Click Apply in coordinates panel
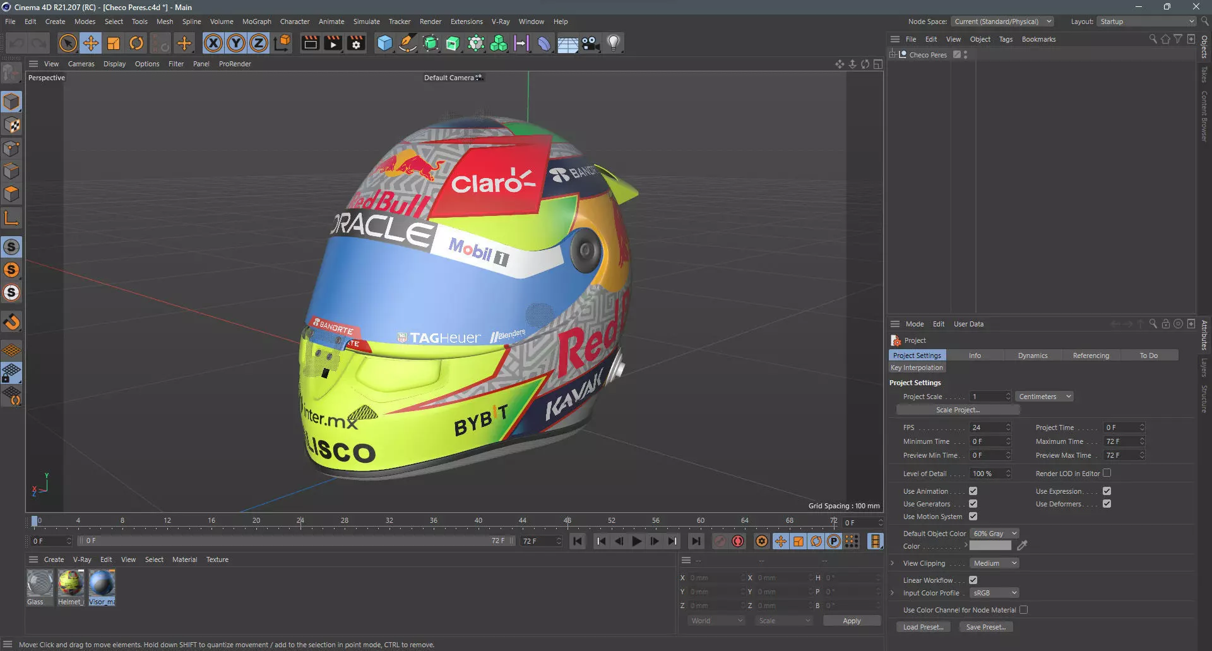The width and height of the screenshot is (1212, 651). [852, 621]
